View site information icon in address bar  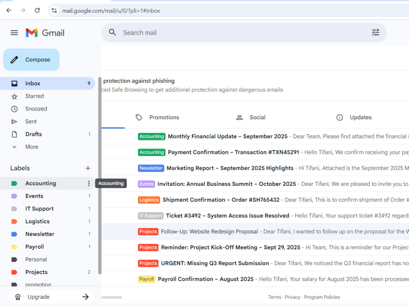pos(54,11)
